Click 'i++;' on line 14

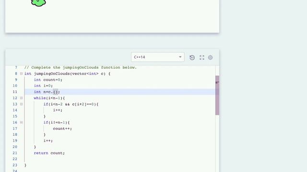[58, 110]
